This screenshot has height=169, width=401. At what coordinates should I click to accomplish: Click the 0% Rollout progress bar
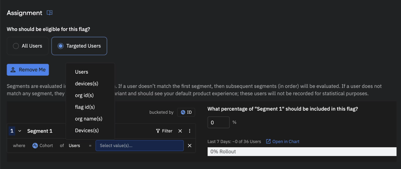pos(301,151)
